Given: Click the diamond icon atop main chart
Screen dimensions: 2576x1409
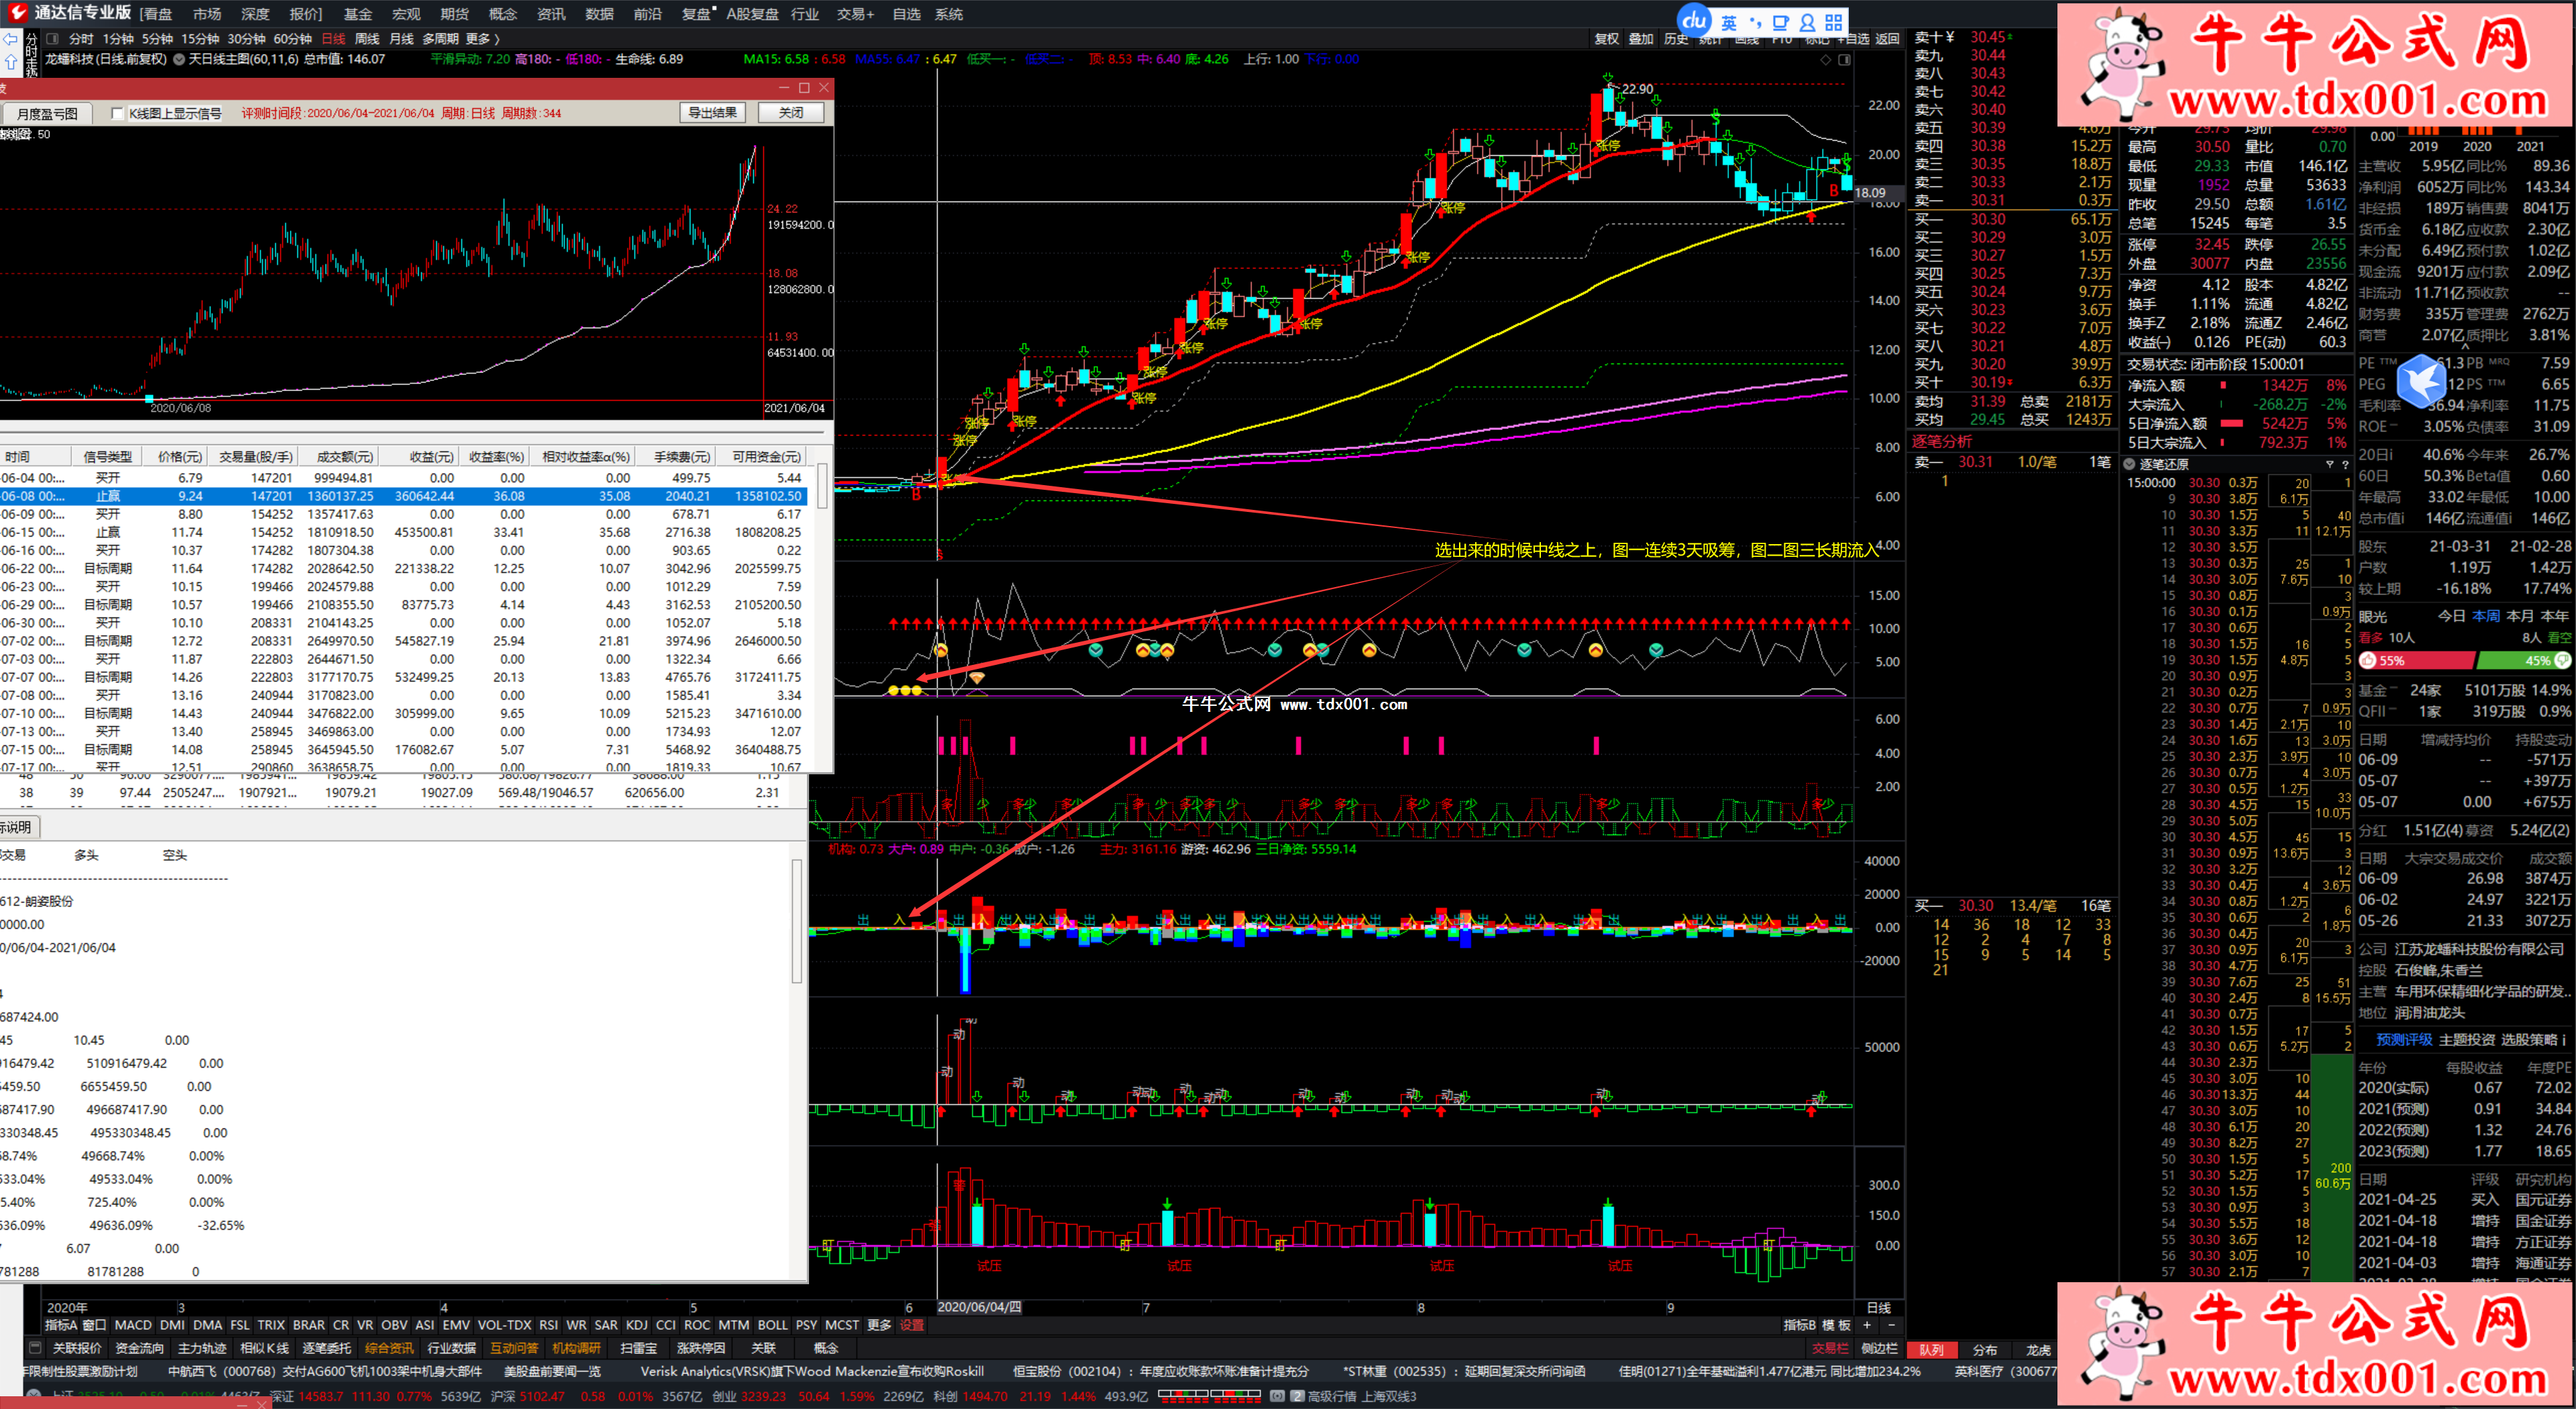Looking at the screenshot, I should click(x=1825, y=60).
